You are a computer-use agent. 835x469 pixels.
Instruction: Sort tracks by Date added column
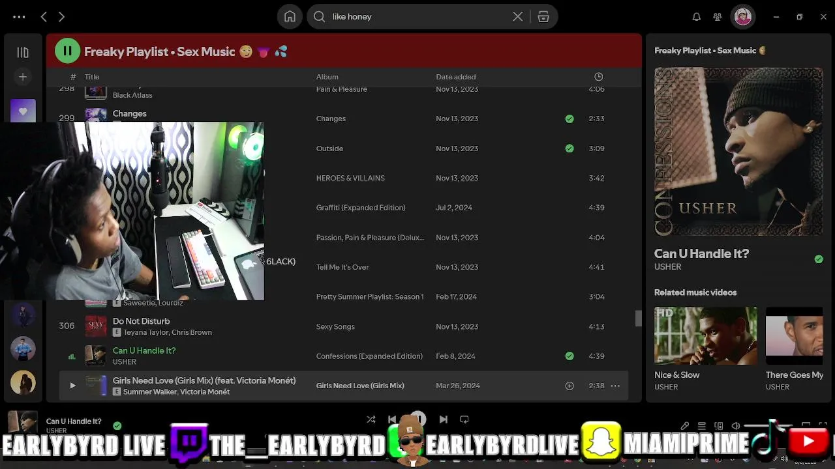456,77
